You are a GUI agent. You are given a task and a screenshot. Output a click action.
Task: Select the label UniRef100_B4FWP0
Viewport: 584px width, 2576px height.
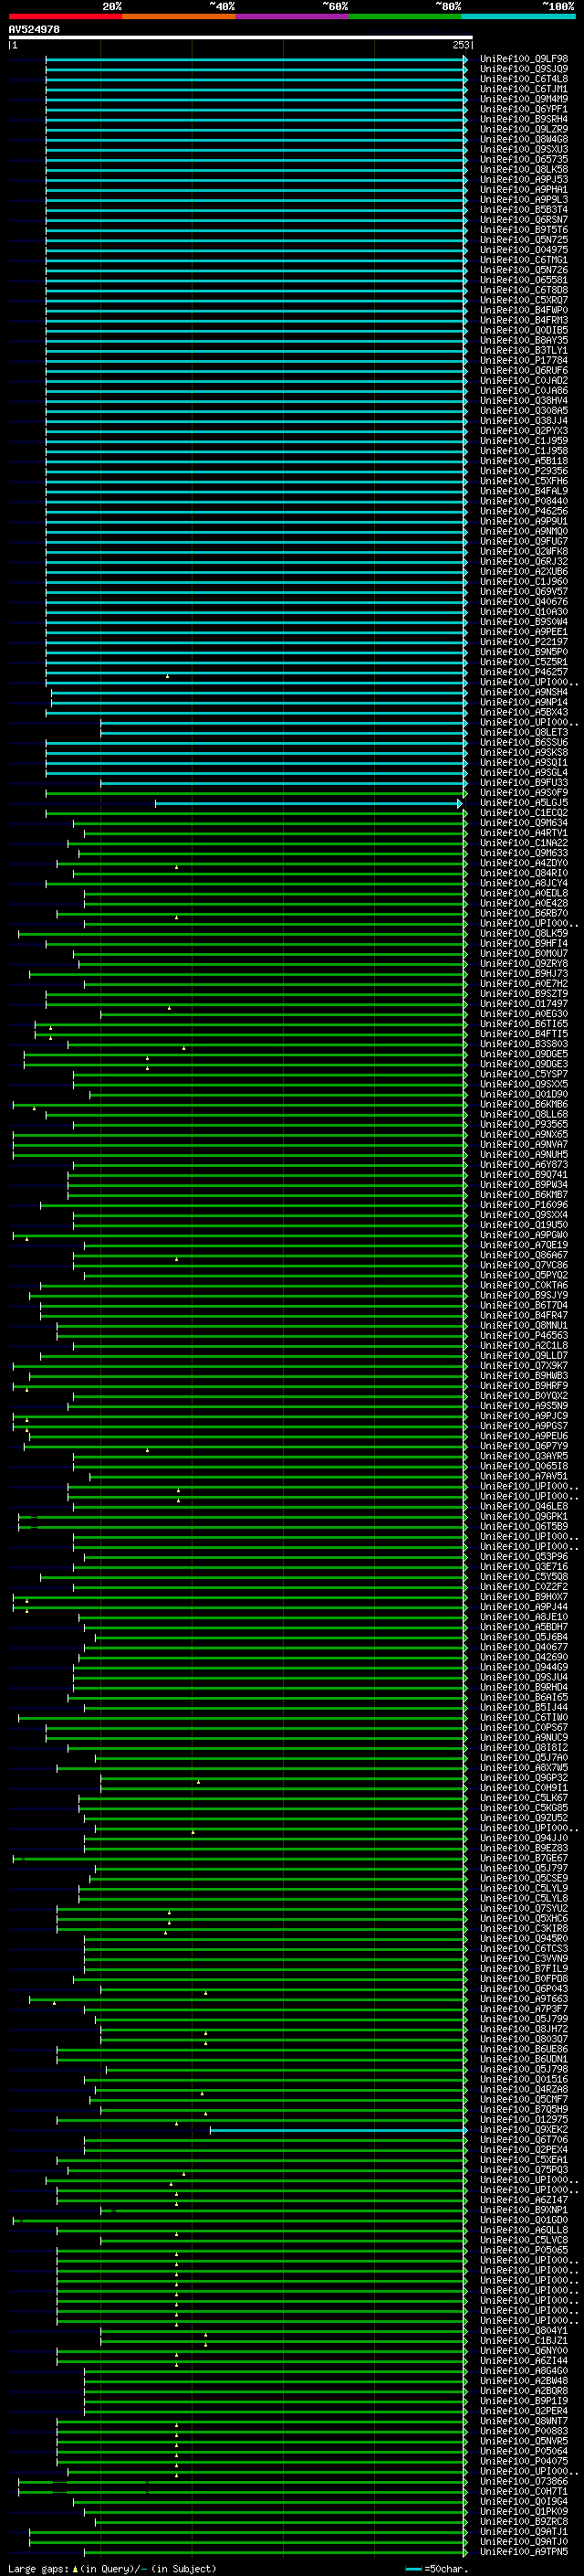coord(524,310)
